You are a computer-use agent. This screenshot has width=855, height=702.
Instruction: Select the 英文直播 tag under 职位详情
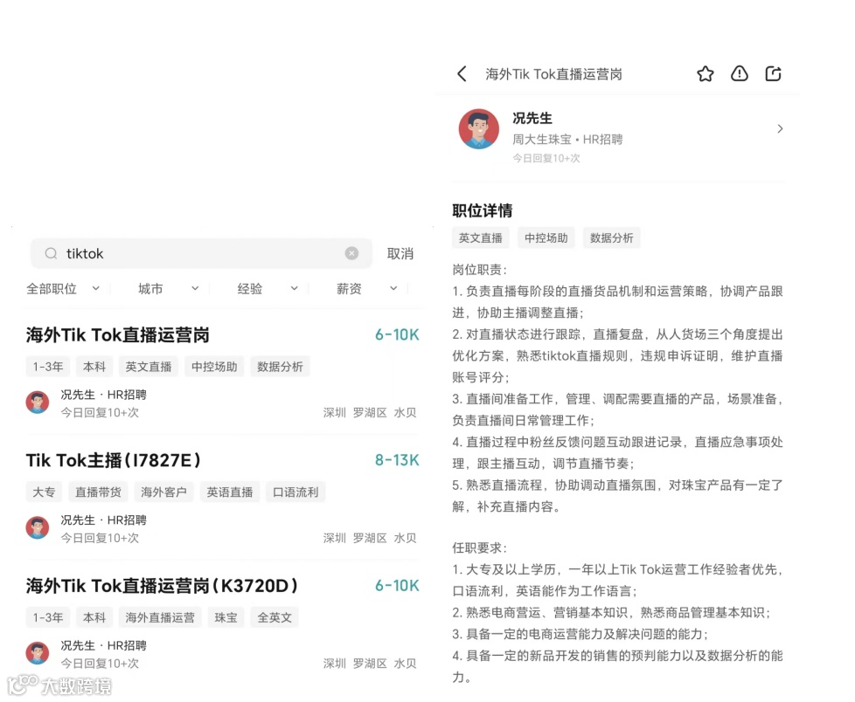(481, 238)
